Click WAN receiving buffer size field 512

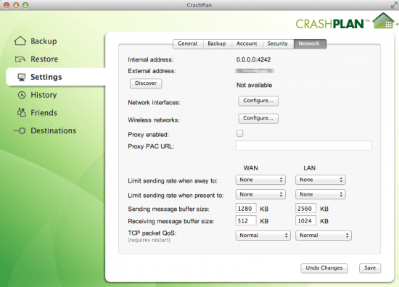pos(246,220)
